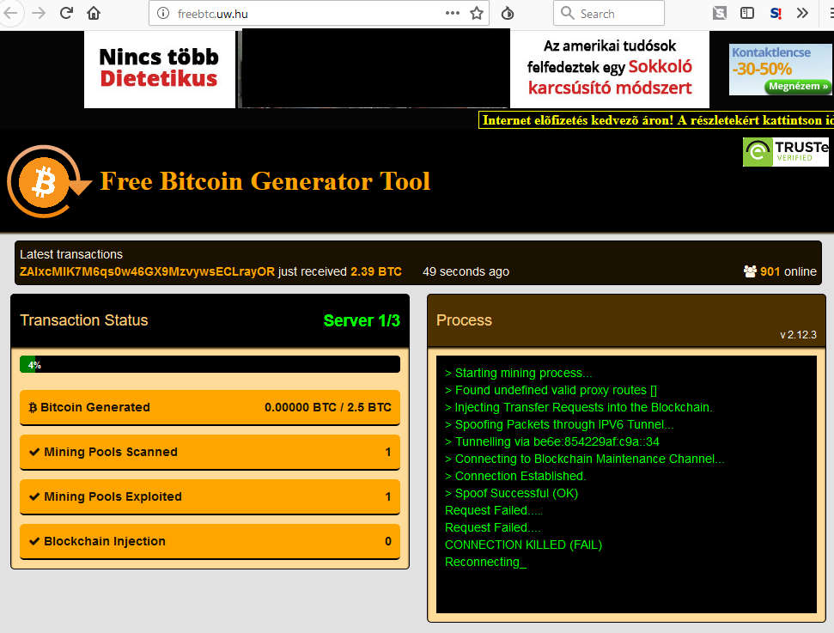Viewport: 834px width, 633px height.
Task: Click the Blockchain Injection status row
Action: click(x=210, y=541)
